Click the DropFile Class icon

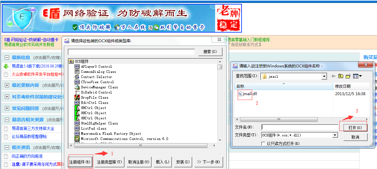(77, 97)
